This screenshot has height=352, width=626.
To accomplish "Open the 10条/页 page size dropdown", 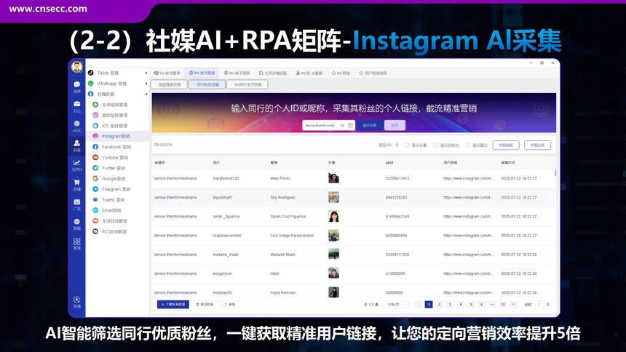I will 395,305.
